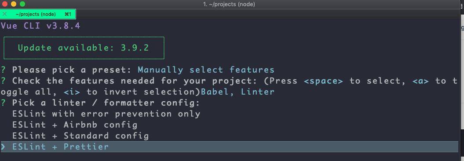Close the ~/projects (node) tab

(x=4, y=14)
